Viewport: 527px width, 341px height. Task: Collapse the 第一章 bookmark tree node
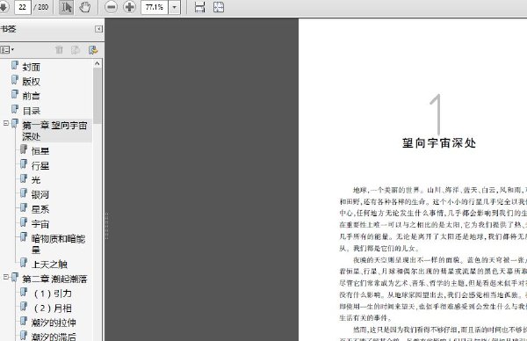pos(6,123)
